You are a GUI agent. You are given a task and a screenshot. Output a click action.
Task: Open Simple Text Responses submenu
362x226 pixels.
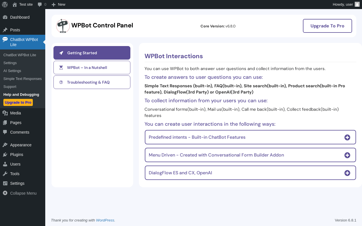(23, 79)
